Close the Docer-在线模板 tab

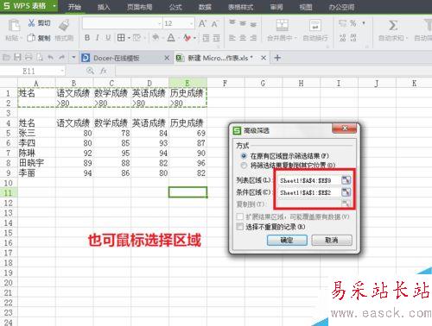(x=167, y=58)
